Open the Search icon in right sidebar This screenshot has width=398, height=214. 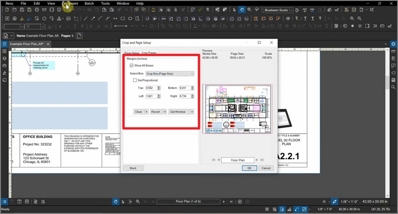pos(393,87)
